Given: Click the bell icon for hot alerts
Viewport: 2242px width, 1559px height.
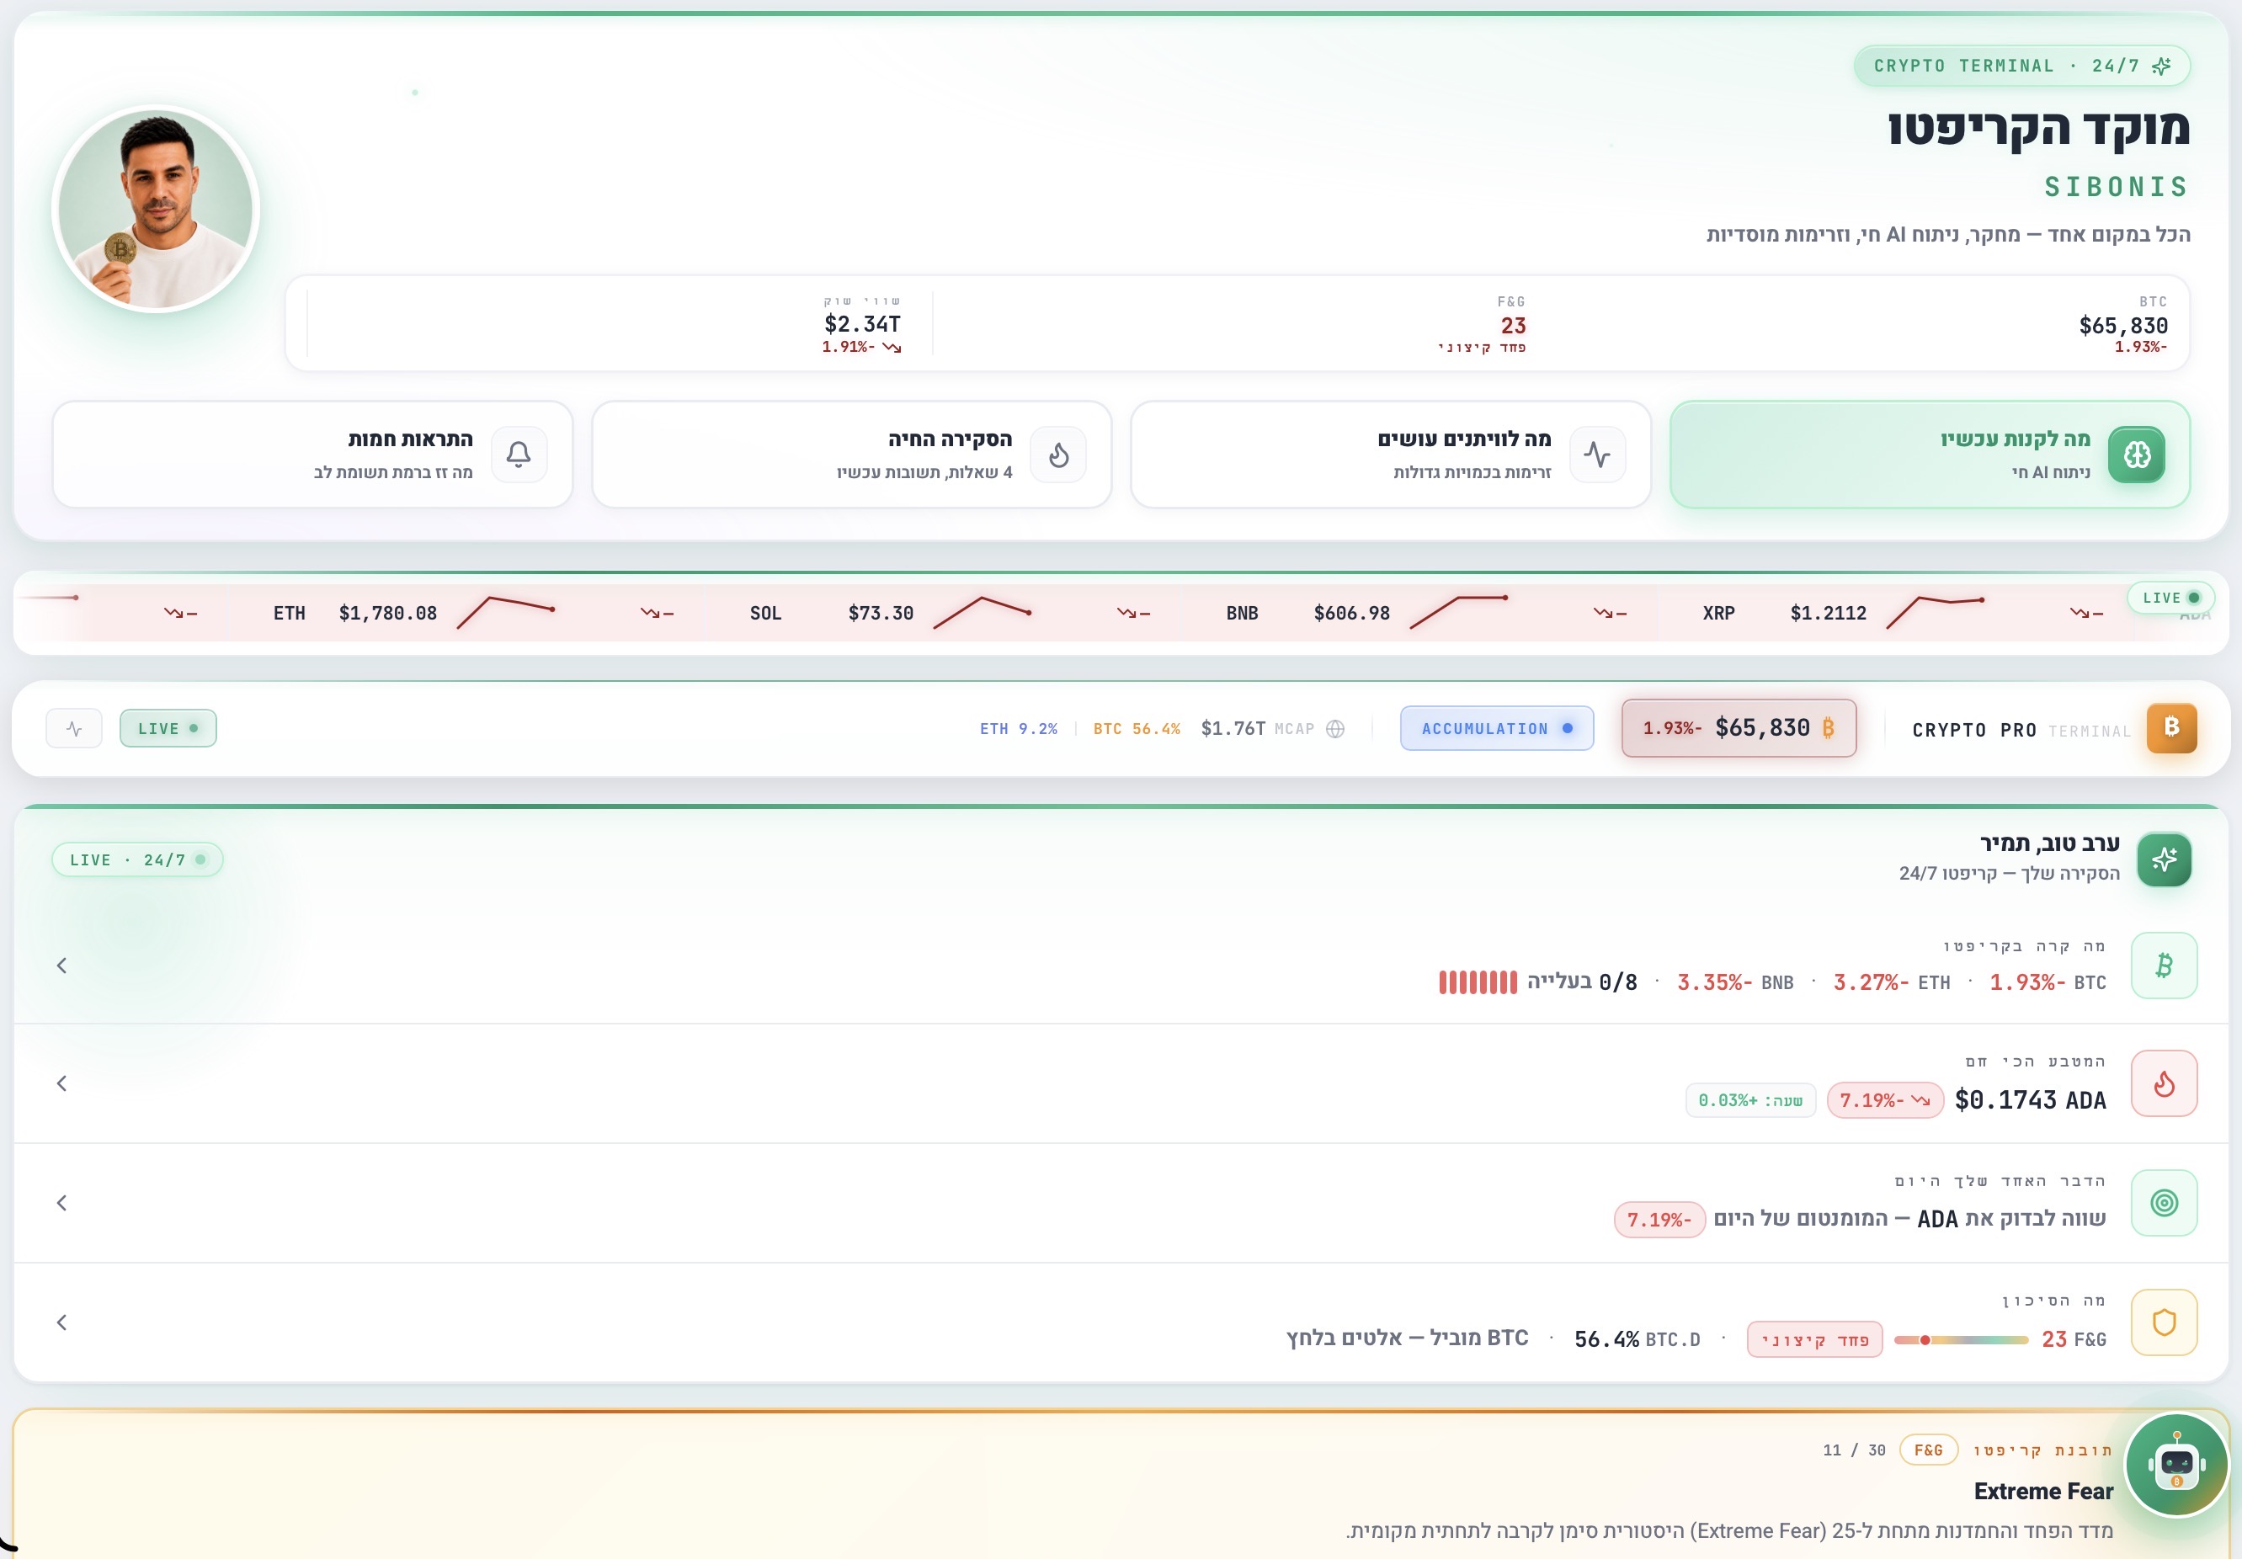Looking at the screenshot, I should point(519,454).
